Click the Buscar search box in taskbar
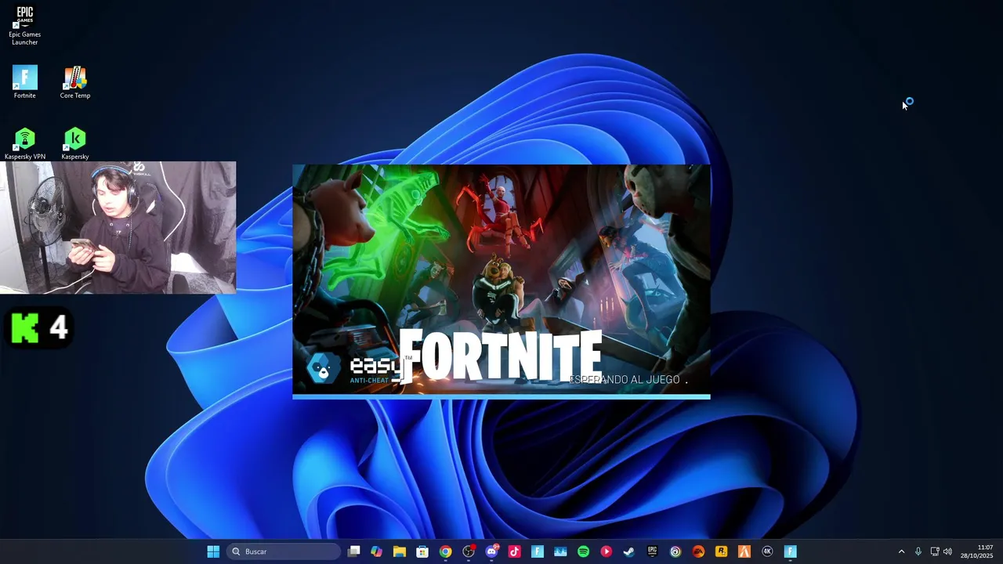Image resolution: width=1003 pixels, height=564 pixels. coord(284,551)
